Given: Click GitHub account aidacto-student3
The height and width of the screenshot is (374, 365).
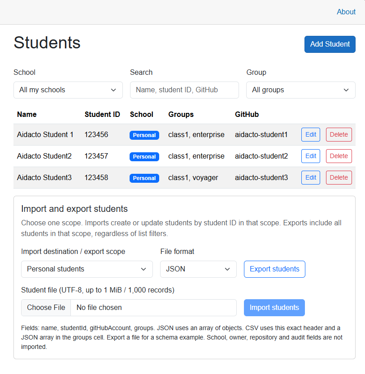Looking at the screenshot, I should pyautogui.click(x=261, y=177).
